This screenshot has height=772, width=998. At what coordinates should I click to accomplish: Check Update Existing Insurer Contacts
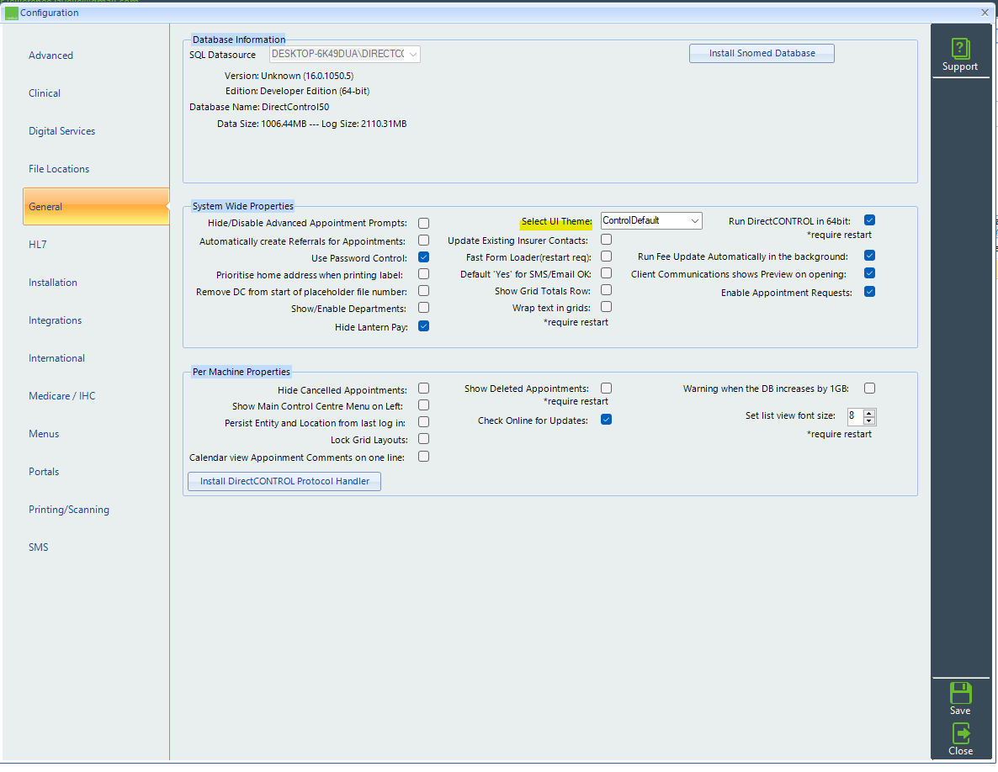point(606,240)
